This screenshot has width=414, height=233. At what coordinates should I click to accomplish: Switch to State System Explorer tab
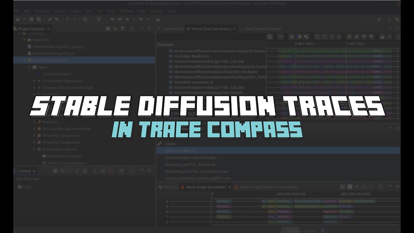260,29
